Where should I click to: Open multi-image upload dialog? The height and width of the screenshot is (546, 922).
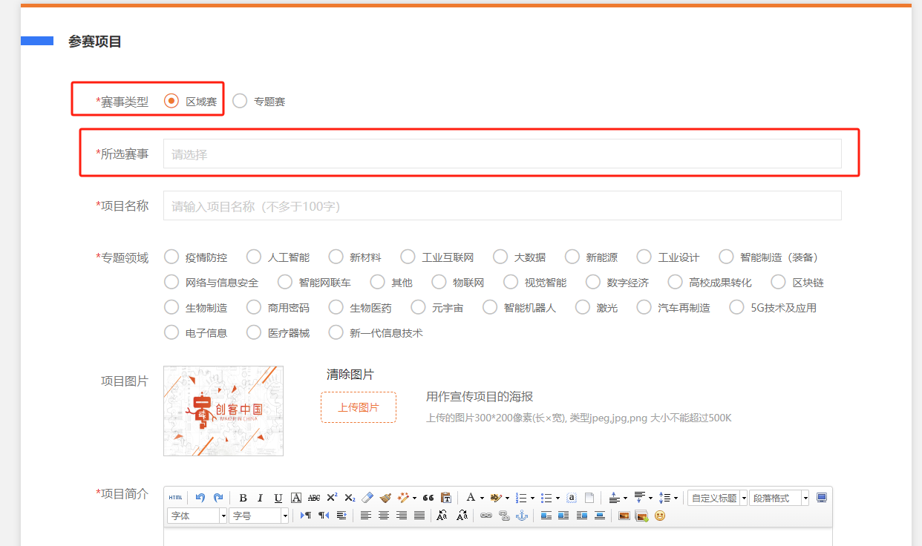(642, 516)
